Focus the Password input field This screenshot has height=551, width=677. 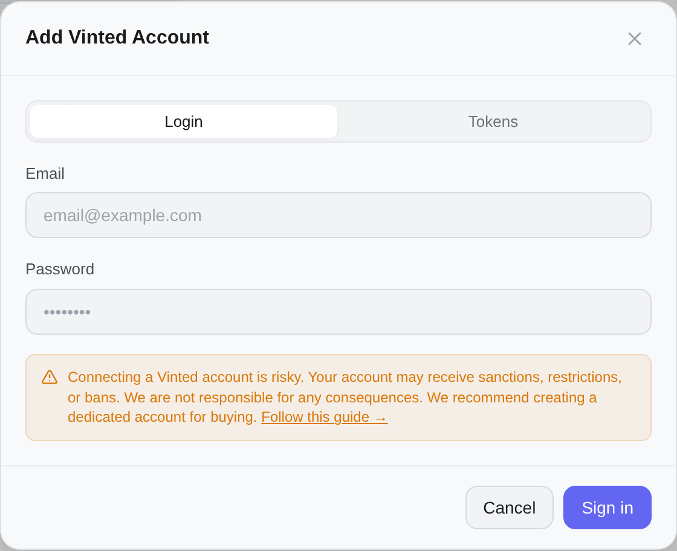pos(338,312)
